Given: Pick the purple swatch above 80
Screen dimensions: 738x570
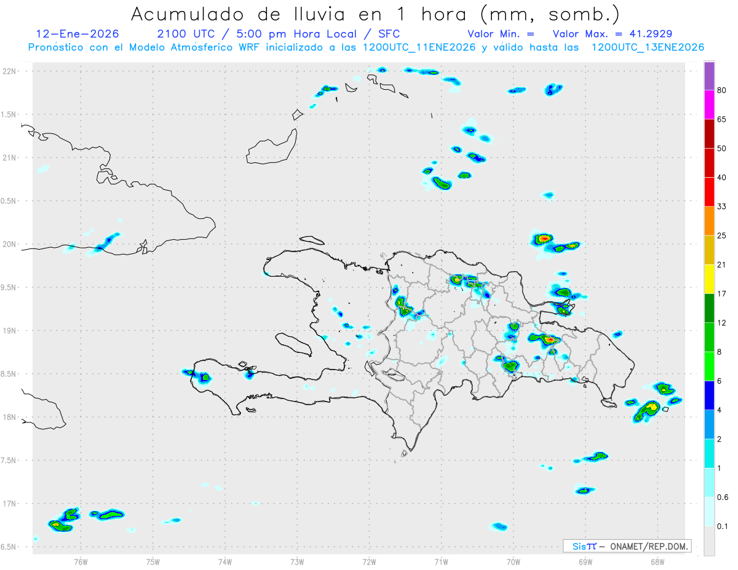Looking at the screenshot, I should pyautogui.click(x=709, y=76).
